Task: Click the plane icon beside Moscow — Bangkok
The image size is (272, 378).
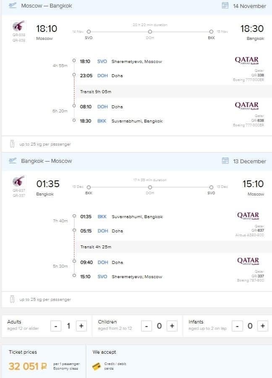Action: [13, 5]
